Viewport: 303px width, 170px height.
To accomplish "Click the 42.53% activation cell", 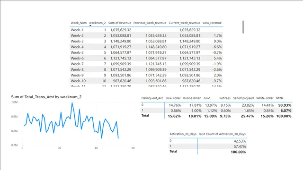I will [x=240, y=141].
